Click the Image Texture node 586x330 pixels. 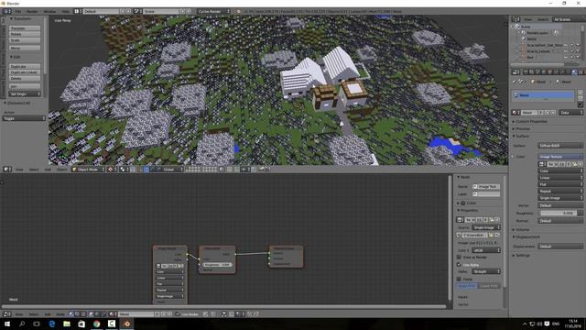pos(170,275)
